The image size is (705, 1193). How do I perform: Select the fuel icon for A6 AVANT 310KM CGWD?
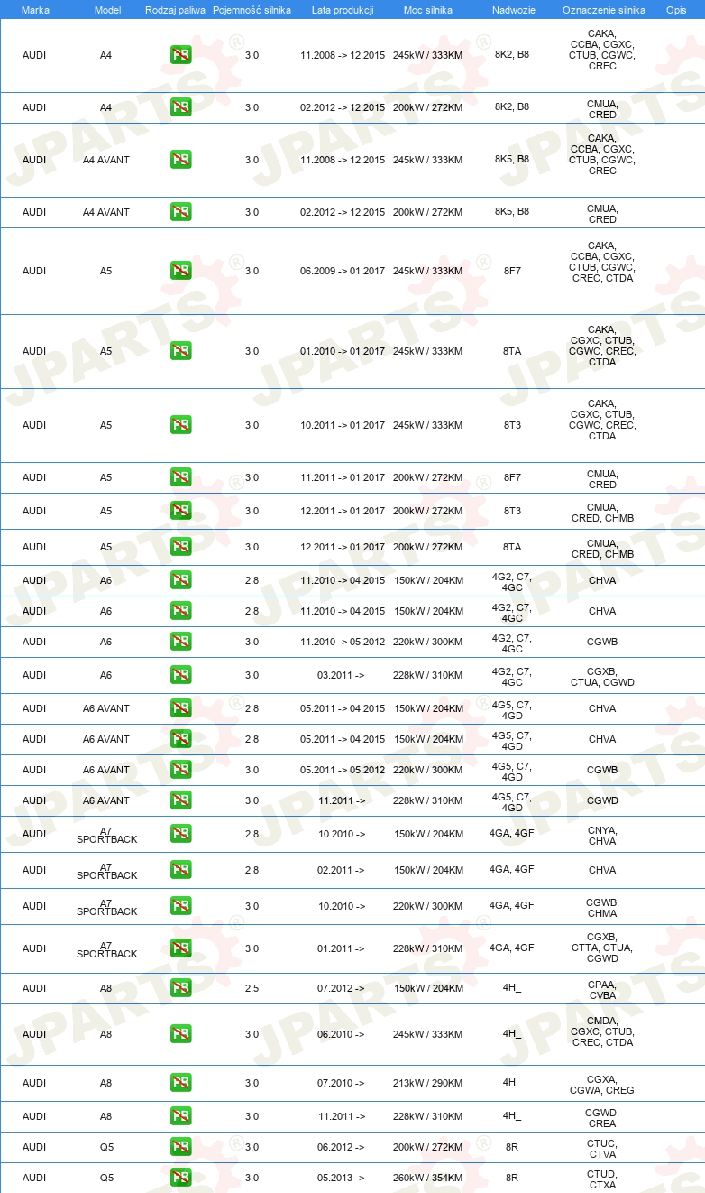[181, 800]
